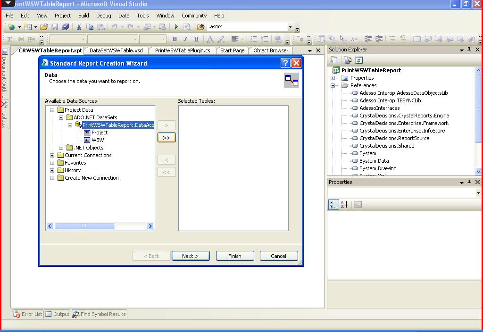Click the Save All toolbar icon

click(65, 27)
